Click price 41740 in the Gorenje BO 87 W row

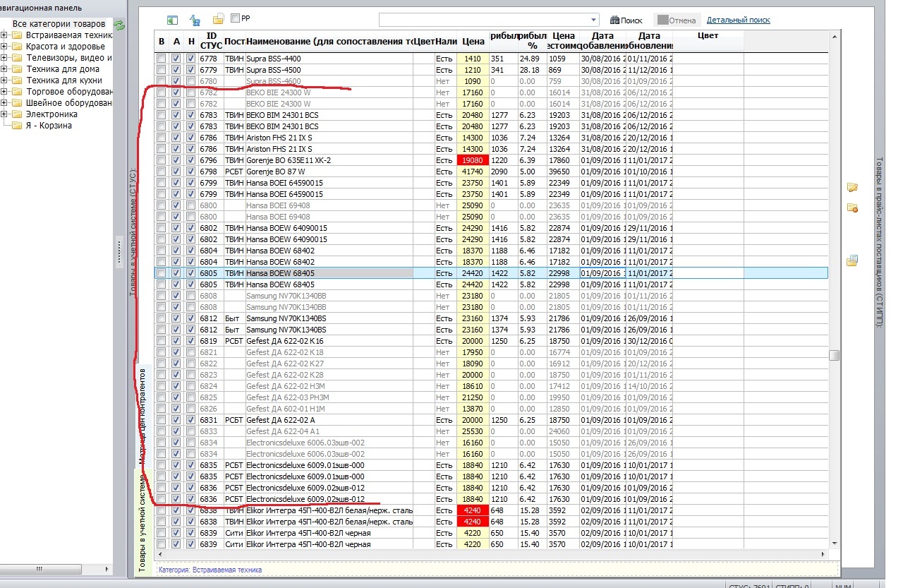coord(473,172)
